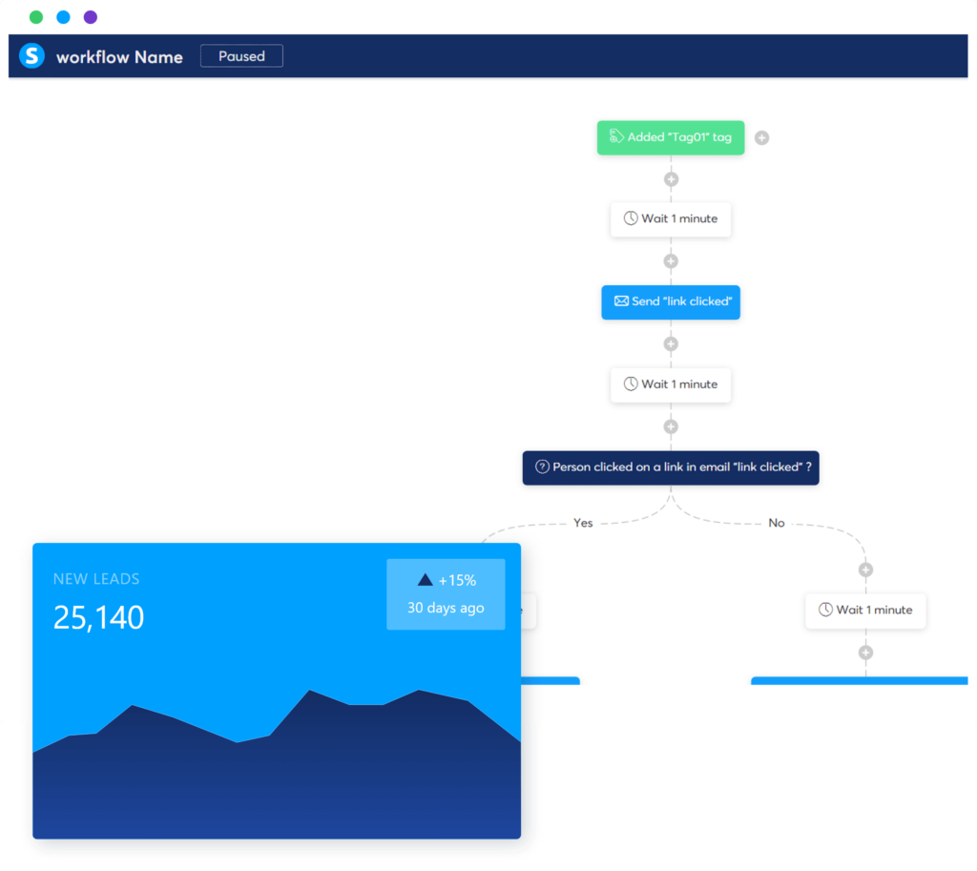
Task: Click the clock icon in the second Wait step
Action: click(629, 384)
